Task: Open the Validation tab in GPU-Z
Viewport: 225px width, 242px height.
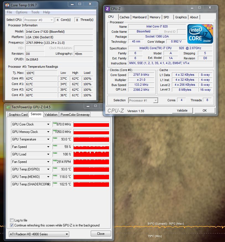Action: click(51, 115)
